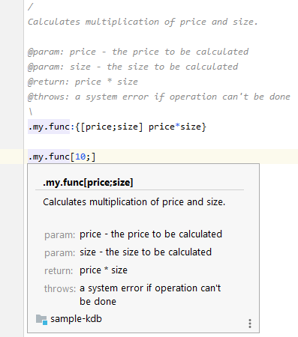Click the price*size expression body
The image size is (298, 337).
click(x=175, y=127)
